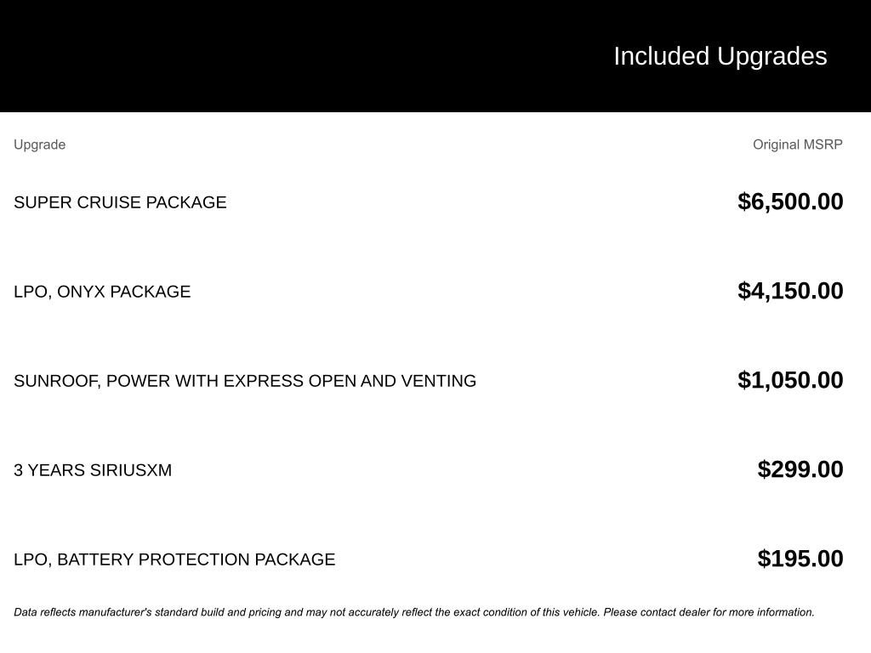Click 'Please contact dealer' disclaimer sentence
Screen dimensions: 871x653
coord(709,612)
